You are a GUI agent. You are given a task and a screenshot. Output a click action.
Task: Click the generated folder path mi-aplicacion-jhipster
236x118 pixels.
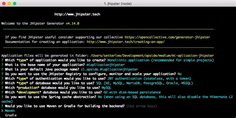coord(152,56)
